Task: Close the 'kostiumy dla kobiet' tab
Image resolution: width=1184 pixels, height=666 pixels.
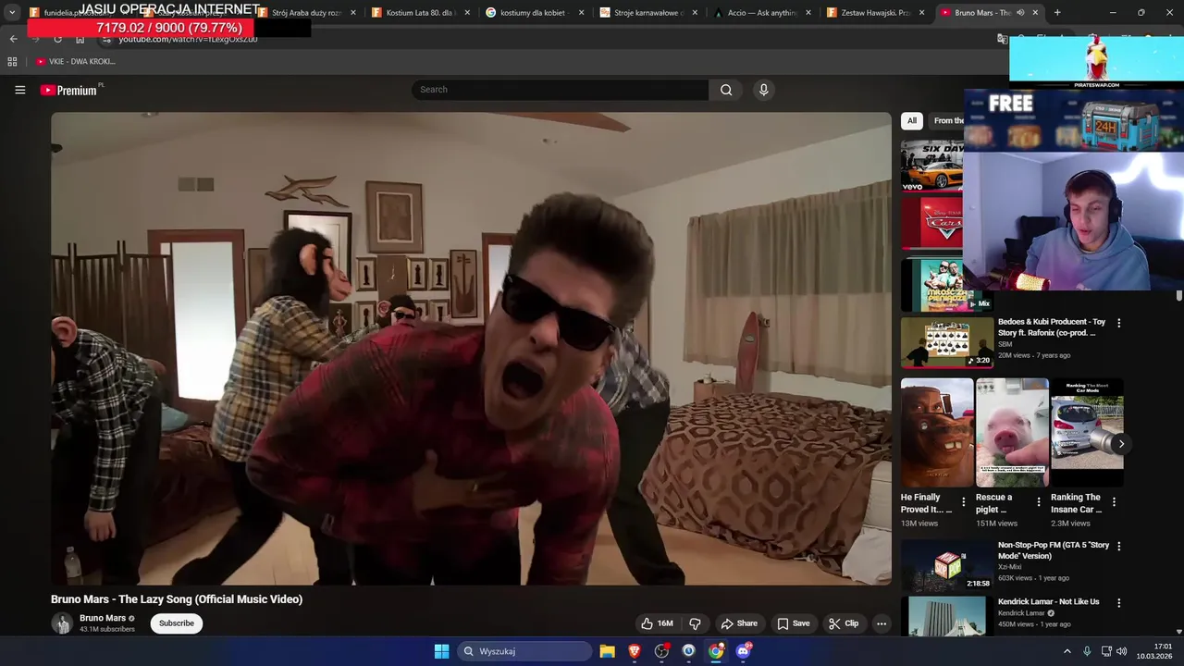Action: click(581, 13)
